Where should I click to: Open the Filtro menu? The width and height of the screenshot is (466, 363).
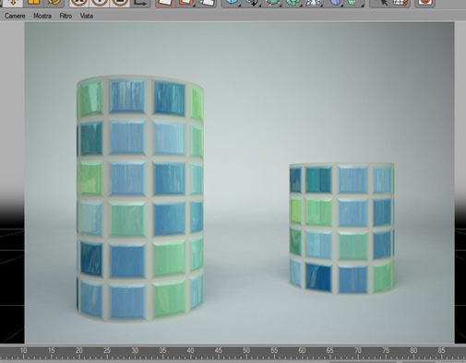[66, 16]
